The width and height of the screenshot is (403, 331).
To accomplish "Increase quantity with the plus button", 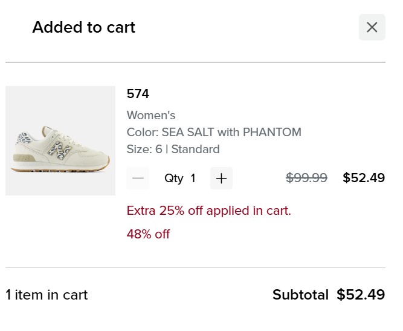I will (x=221, y=178).
